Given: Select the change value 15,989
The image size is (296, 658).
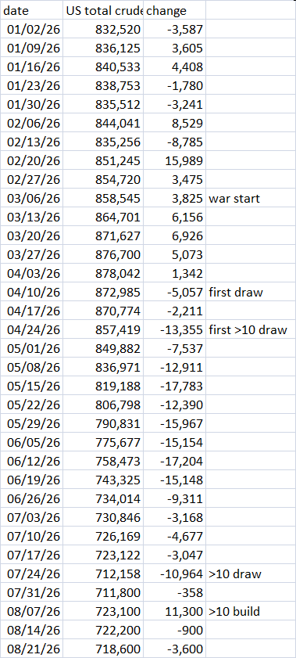Looking at the screenshot, I should click(175, 160).
